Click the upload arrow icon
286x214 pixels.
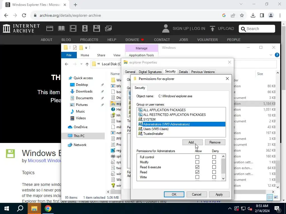(212, 29)
